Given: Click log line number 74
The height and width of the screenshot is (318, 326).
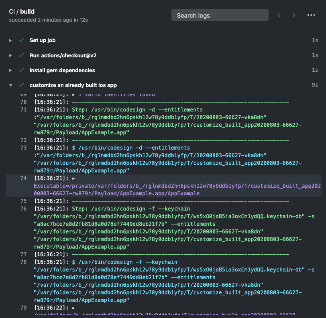Looking at the screenshot, I should (23, 178).
